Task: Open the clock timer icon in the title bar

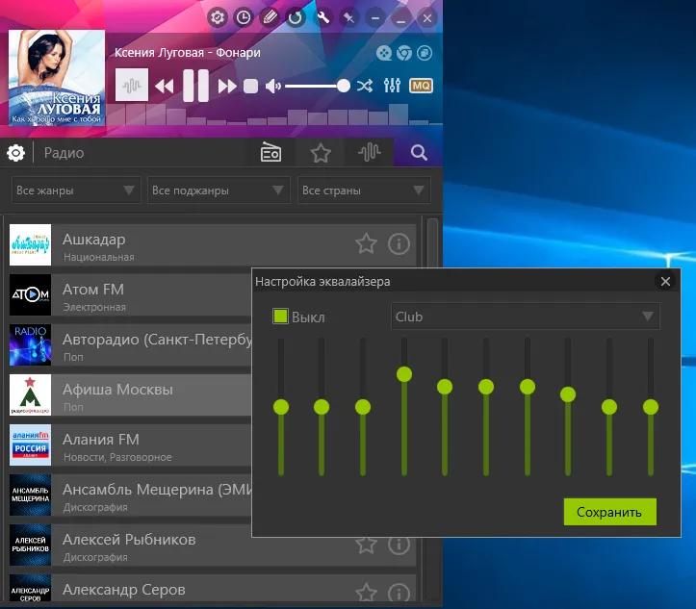Action: 244,17
